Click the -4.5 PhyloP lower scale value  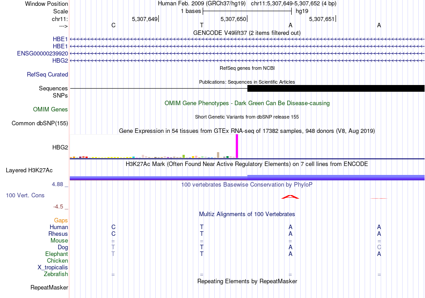pyautogui.click(x=58, y=207)
